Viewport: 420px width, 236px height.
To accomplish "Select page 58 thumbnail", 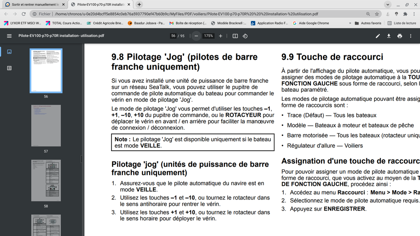I will 46,180.
